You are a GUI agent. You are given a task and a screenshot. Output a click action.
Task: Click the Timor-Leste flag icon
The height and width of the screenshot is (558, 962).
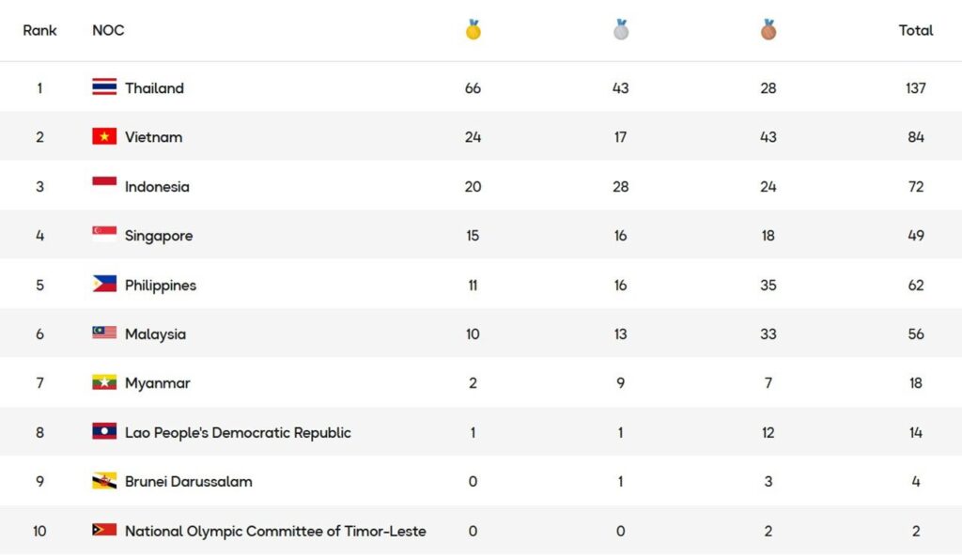point(104,531)
